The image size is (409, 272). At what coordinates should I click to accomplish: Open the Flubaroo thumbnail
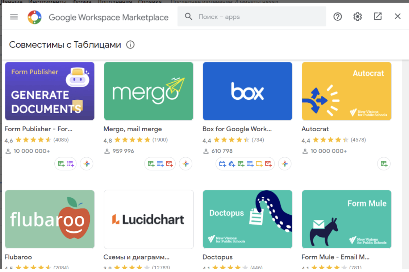pos(50,219)
